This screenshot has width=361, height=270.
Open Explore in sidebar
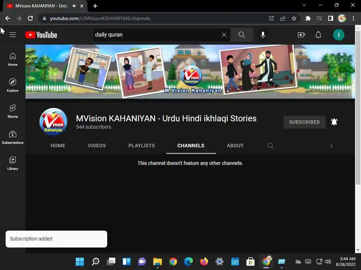13,85
